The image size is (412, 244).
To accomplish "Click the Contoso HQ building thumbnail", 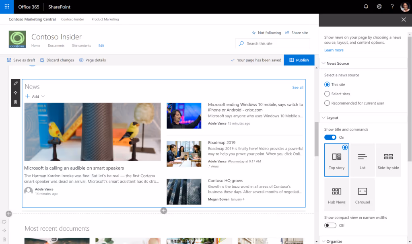I will (x=184, y=192).
